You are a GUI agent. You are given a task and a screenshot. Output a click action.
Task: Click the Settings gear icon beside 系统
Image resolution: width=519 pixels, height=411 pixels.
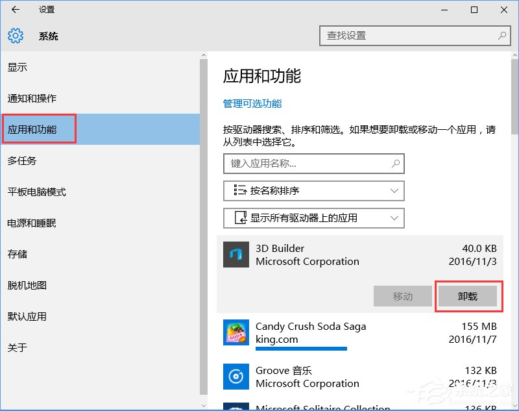click(16, 36)
